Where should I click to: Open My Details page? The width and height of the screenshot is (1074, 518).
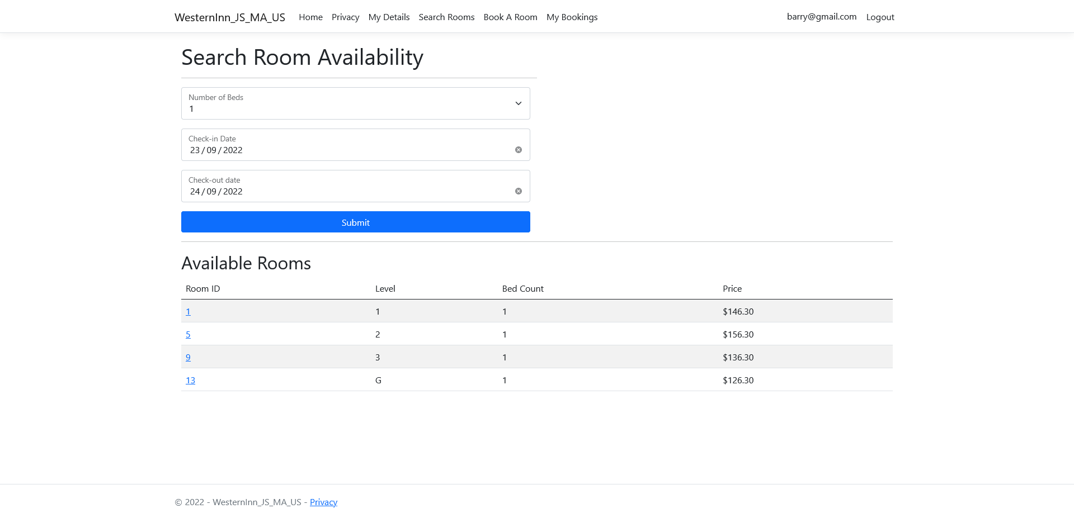pos(389,17)
